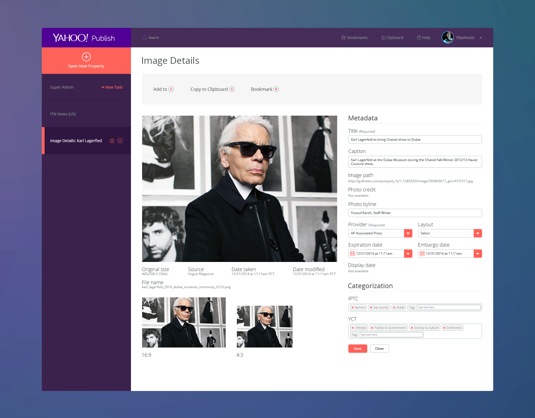Open the Embargo date calendar icon
The height and width of the screenshot is (418, 535).
click(x=422, y=254)
